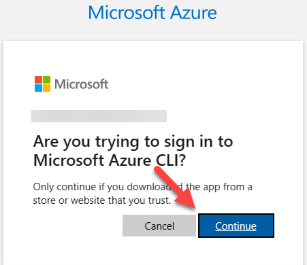Viewport: 307px width, 265px height.
Task: Click the Continue button
Action: [236, 226]
